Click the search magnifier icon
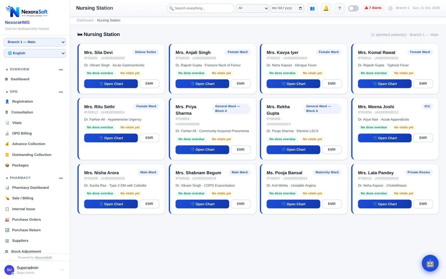The width and height of the screenshot is (446, 279). point(171,8)
